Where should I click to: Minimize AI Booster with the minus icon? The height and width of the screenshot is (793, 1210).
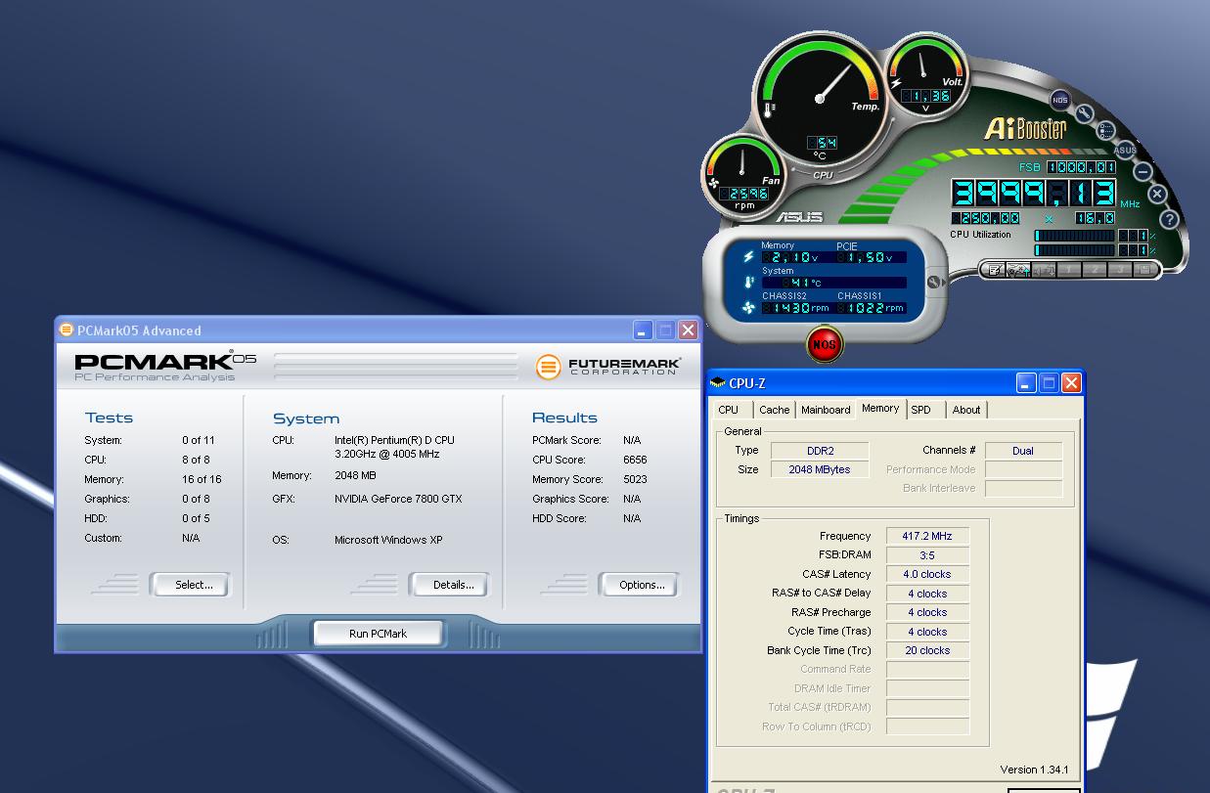coord(1143,171)
